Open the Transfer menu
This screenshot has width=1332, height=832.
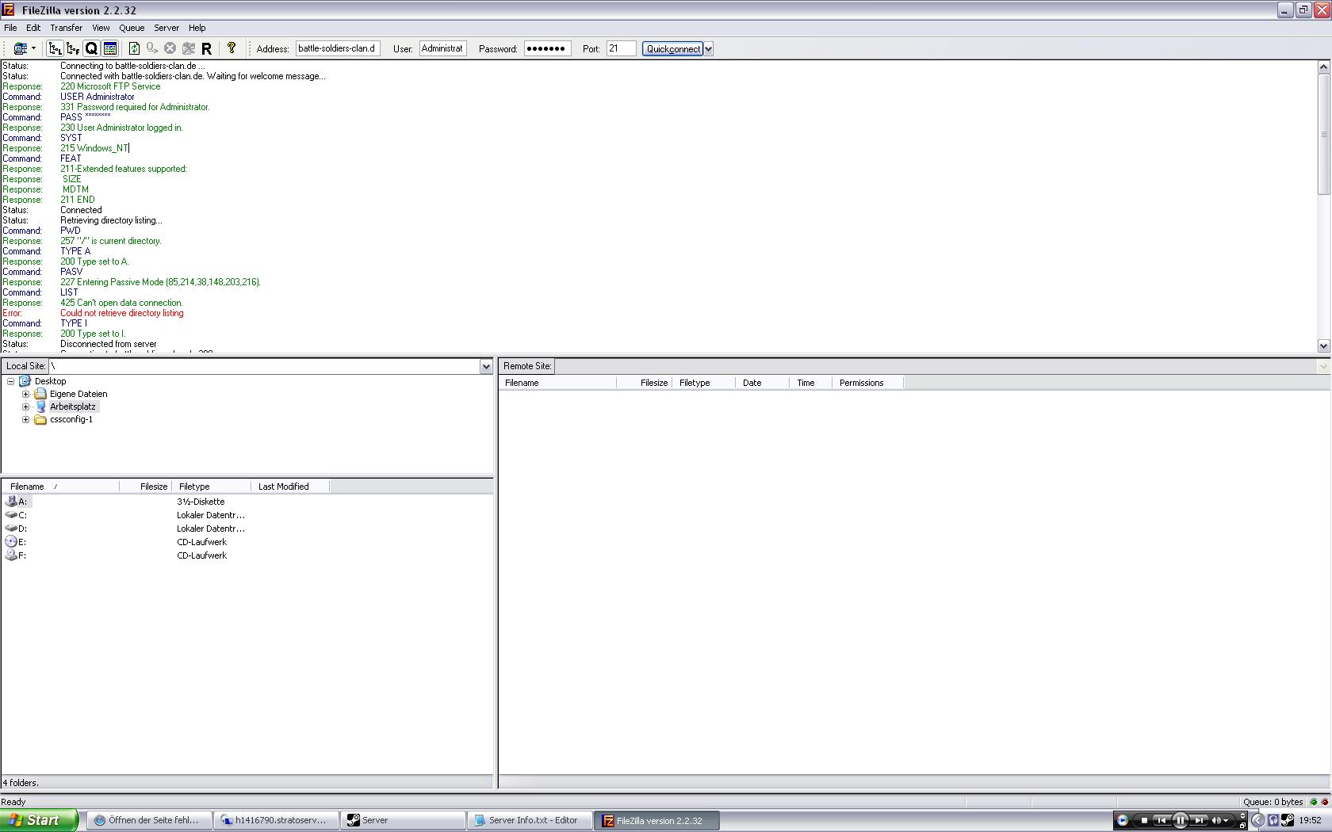pyautogui.click(x=66, y=28)
